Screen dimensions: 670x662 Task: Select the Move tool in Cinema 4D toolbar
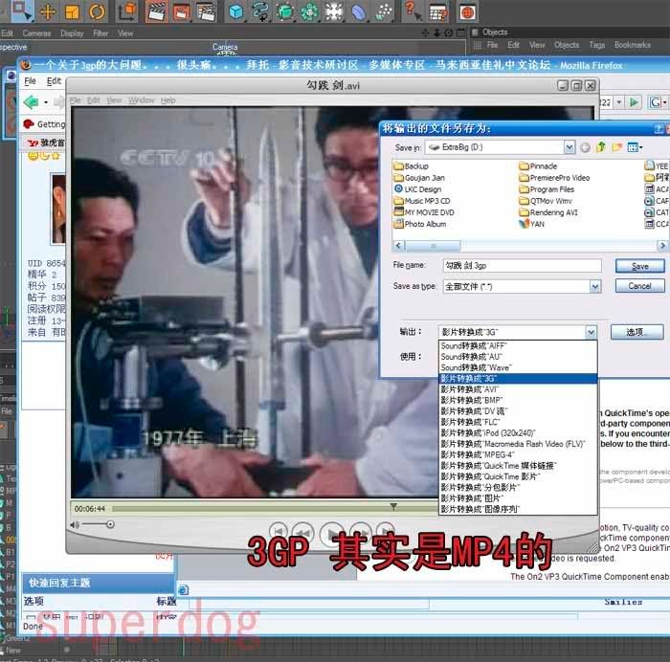47,11
